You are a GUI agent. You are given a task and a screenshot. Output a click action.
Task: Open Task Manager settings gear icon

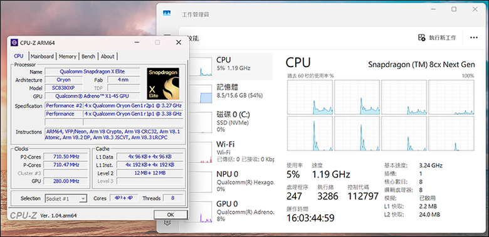(x=167, y=222)
